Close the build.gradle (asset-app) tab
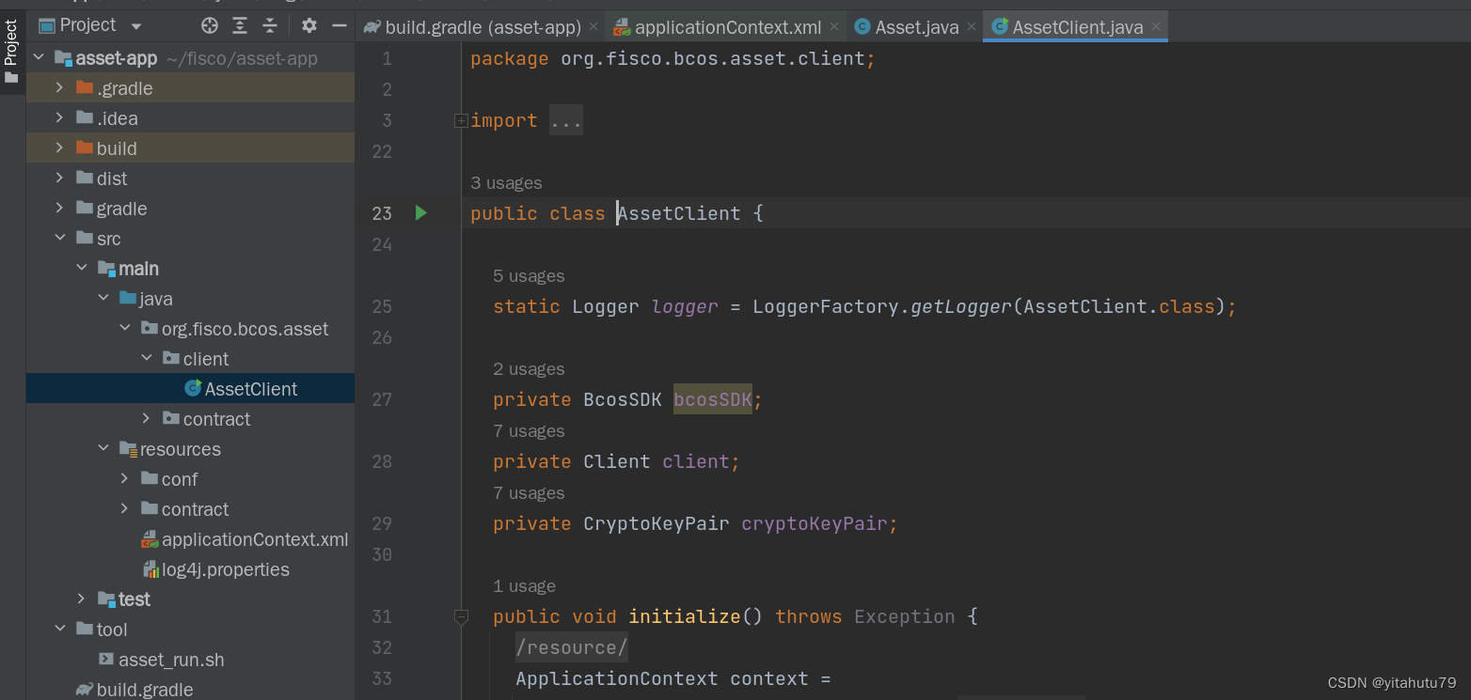 593,27
